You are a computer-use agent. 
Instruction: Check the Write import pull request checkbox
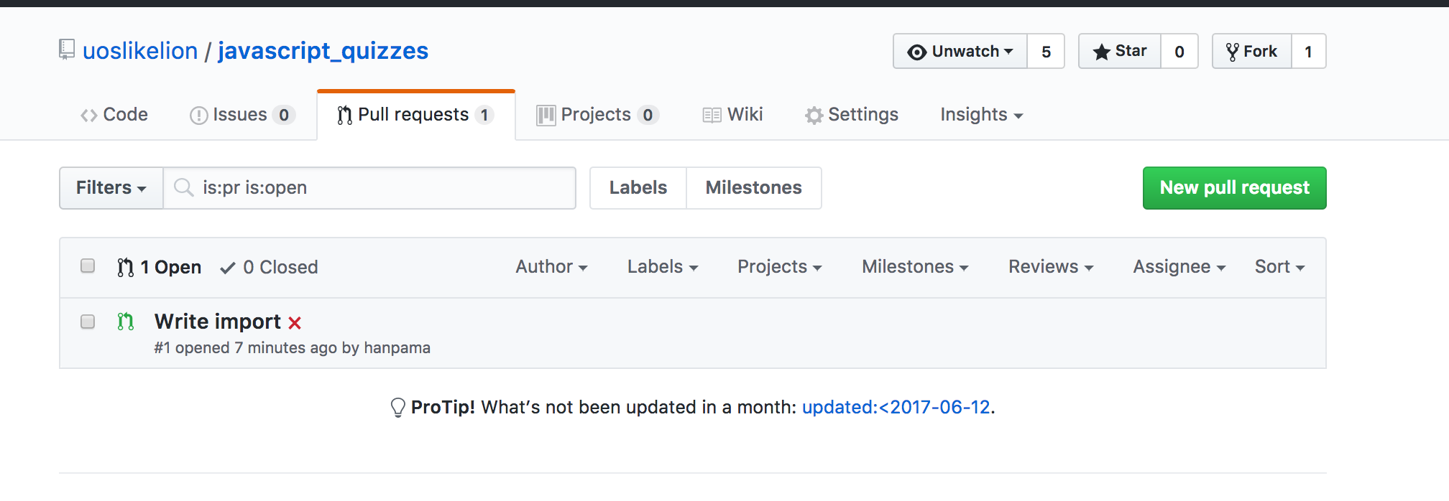pyautogui.click(x=88, y=322)
